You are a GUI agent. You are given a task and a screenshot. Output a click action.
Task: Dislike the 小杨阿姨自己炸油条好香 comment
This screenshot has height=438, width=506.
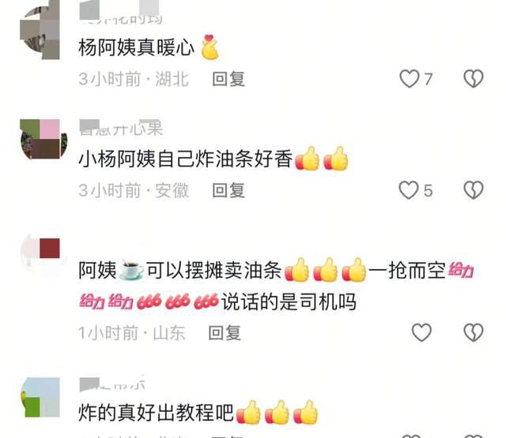(474, 190)
